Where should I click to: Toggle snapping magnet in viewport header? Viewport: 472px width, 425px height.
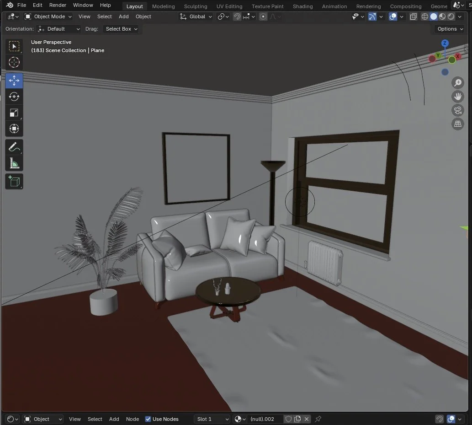[237, 16]
